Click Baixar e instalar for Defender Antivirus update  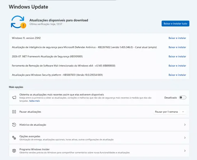tap(177, 47)
